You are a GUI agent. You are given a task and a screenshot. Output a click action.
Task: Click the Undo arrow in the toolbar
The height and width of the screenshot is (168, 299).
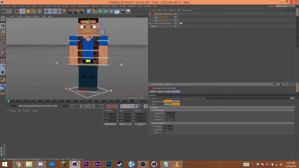[x=4, y=11]
